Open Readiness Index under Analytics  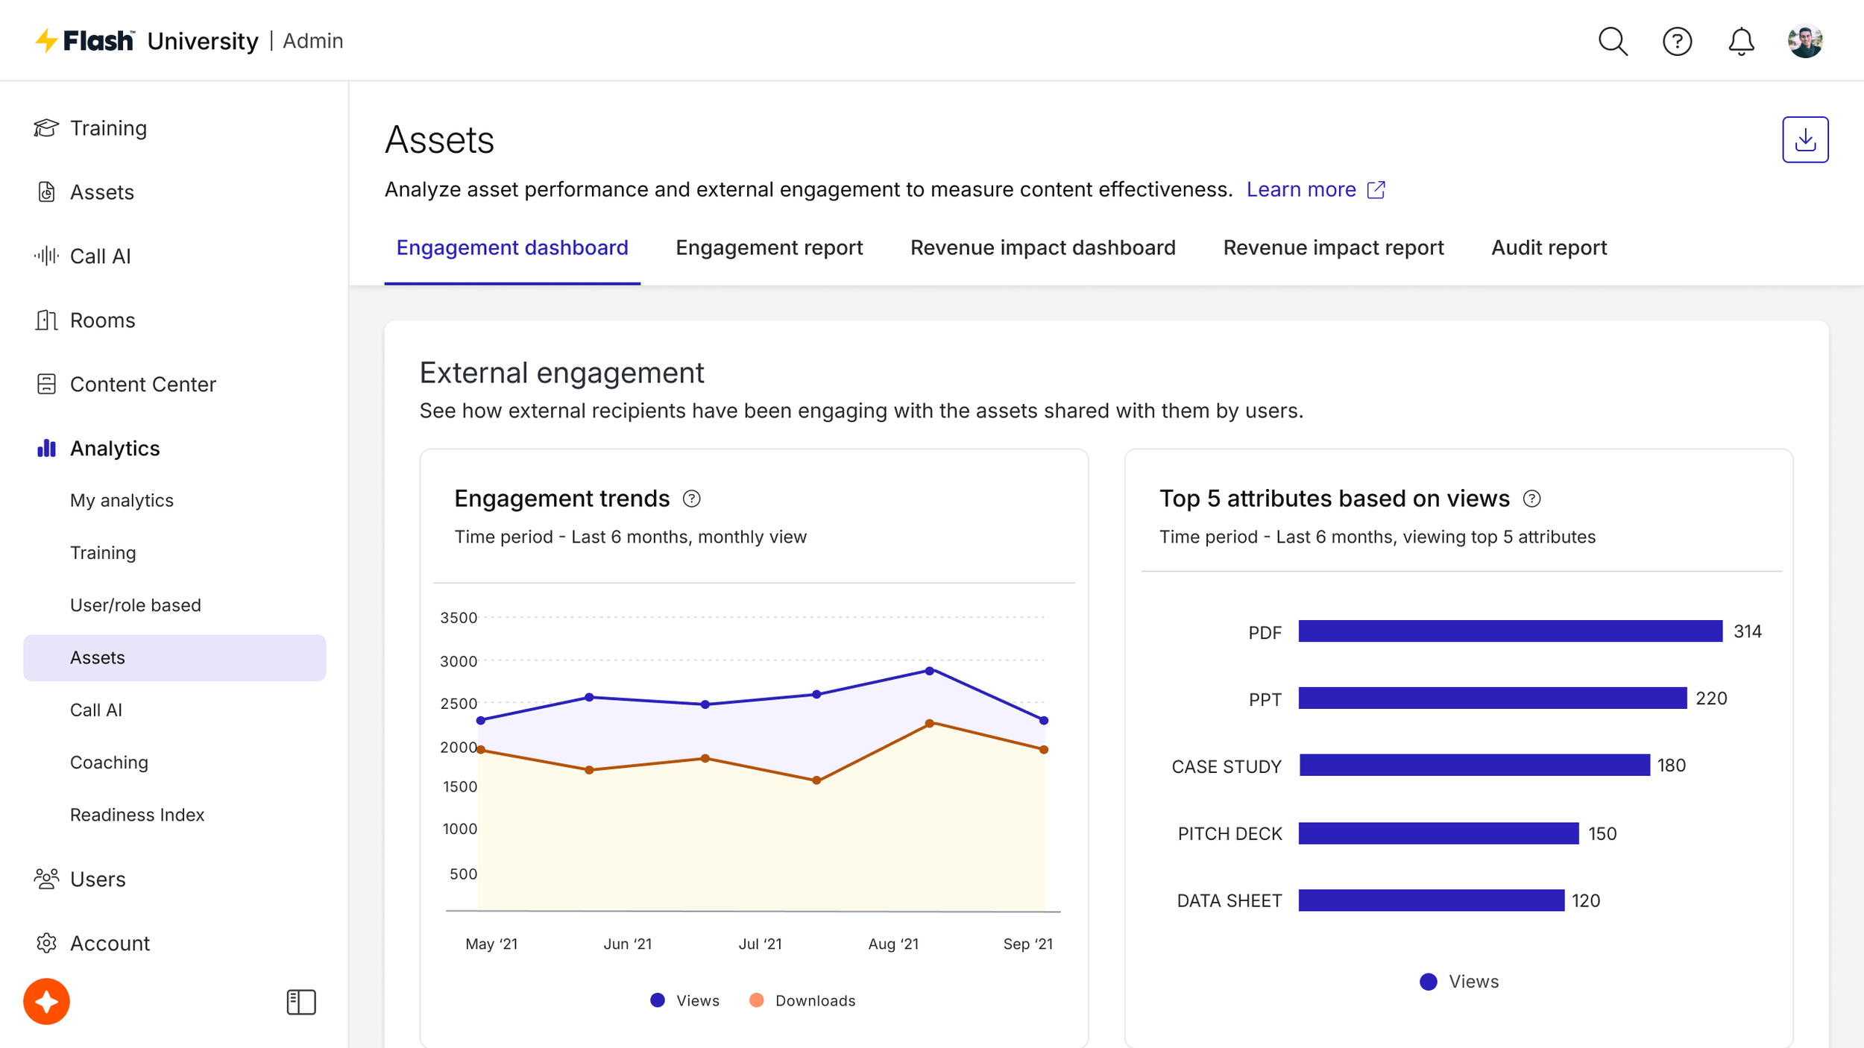137,815
